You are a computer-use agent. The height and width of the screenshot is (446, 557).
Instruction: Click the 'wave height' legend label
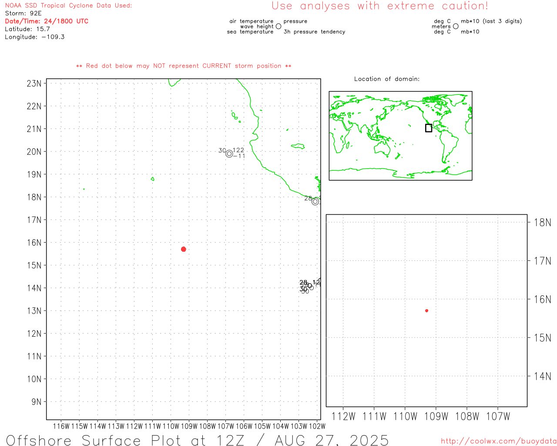point(257,26)
